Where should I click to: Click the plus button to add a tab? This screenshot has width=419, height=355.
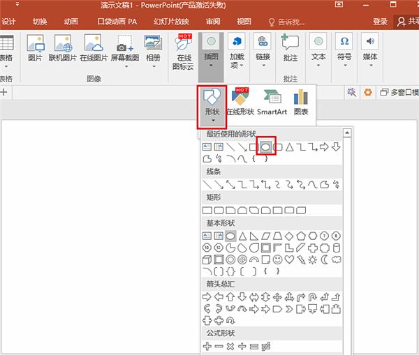3,92
